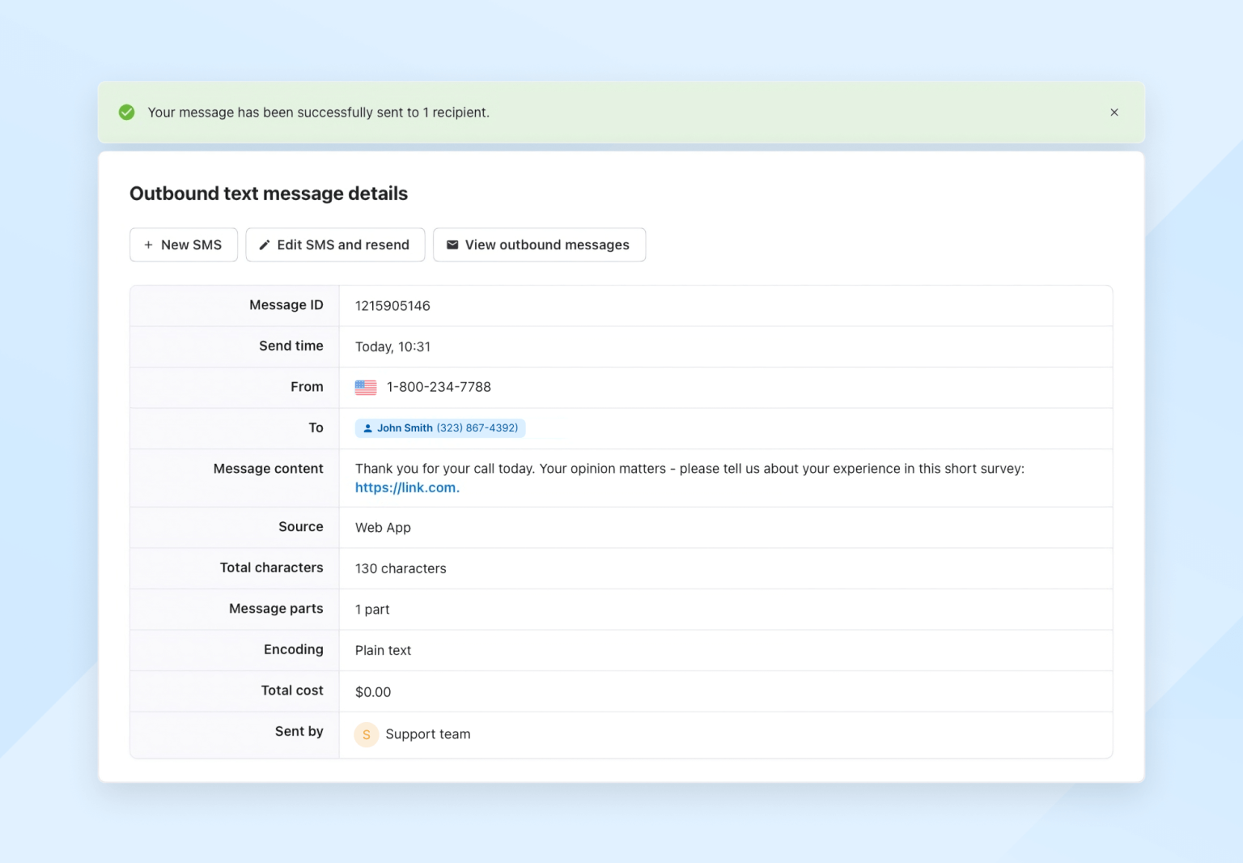Screen dimensions: 1243x863
Task: Click the Support team sender name
Action: tap(427, 734)
